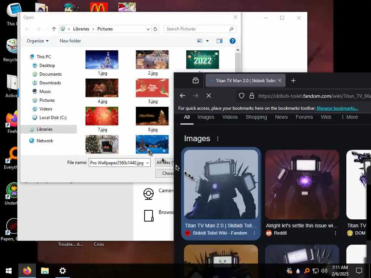Select Videos in navigation pane

pos(46,109)
